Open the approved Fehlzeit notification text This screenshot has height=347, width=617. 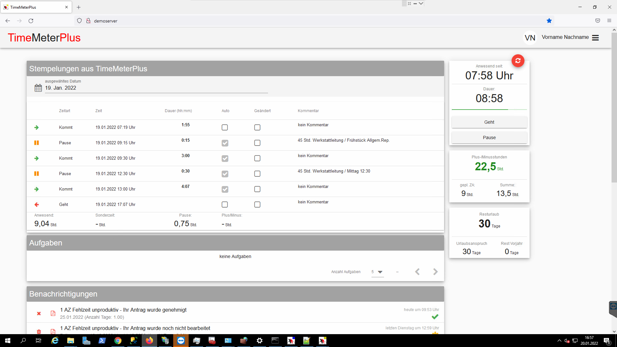point(123,310)
